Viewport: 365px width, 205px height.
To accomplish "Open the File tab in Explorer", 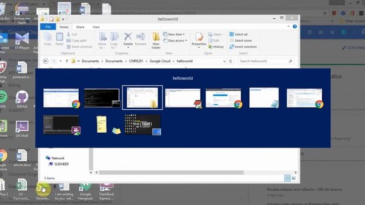I will tap(48, 27).
